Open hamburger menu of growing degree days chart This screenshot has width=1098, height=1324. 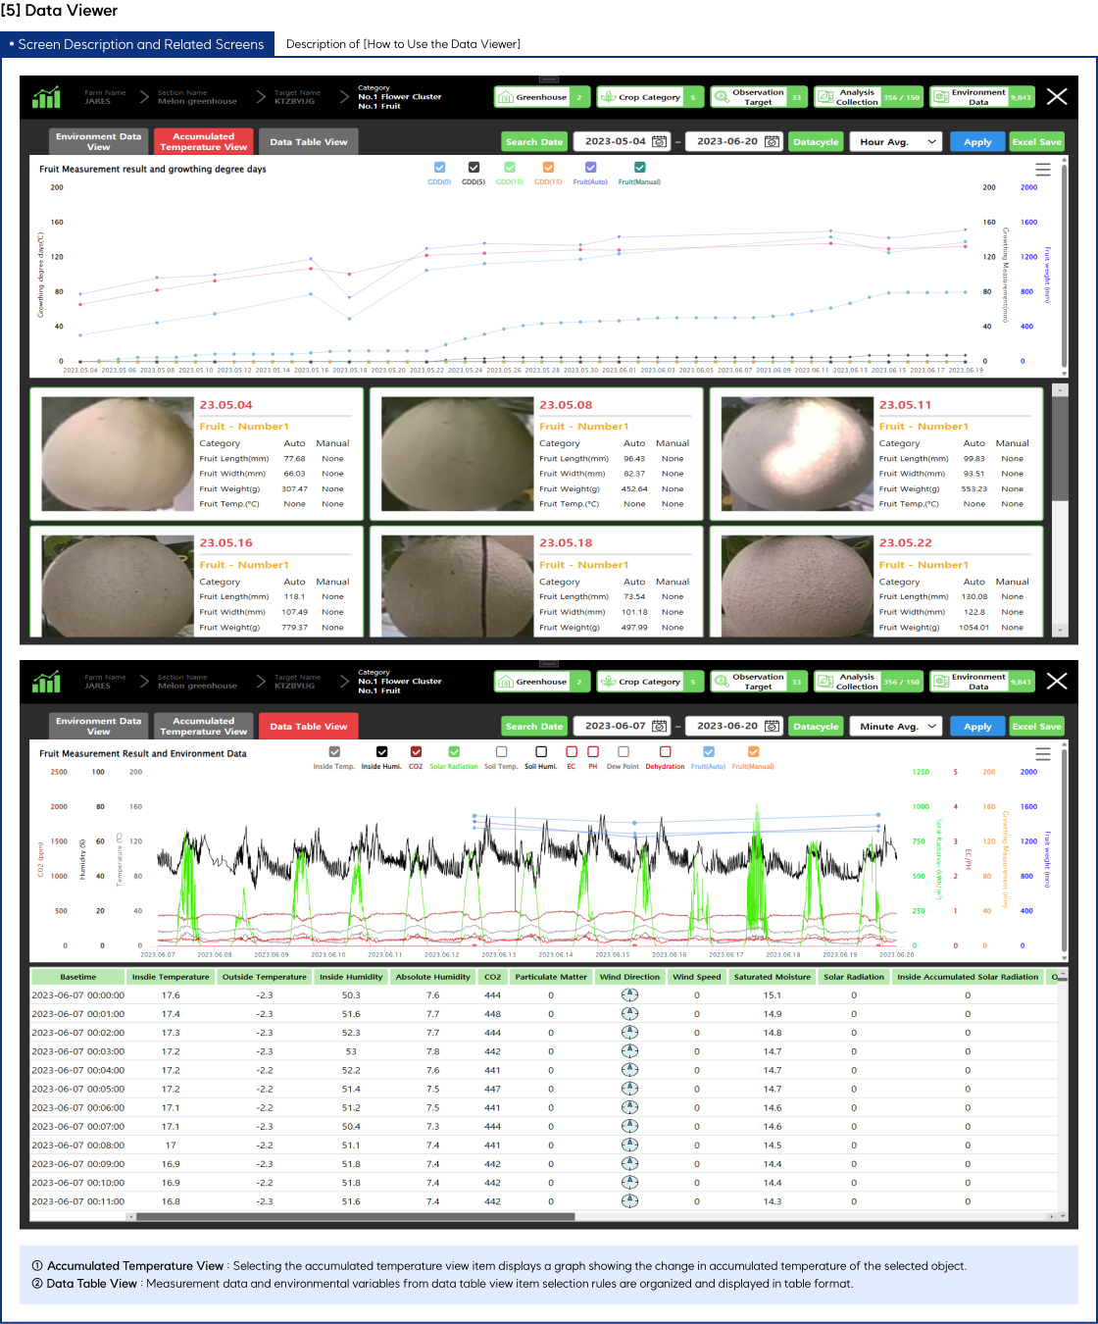click(1043, 170)
